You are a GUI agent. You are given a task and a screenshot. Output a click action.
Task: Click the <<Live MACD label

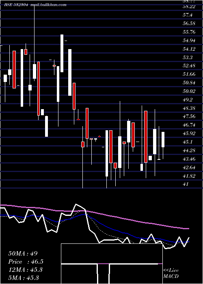point(171,273)
